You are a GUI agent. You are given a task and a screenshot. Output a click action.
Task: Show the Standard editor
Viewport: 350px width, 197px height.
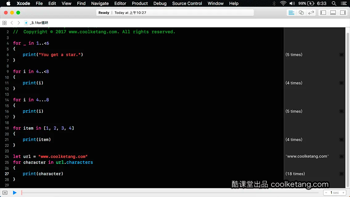[291, 13]
